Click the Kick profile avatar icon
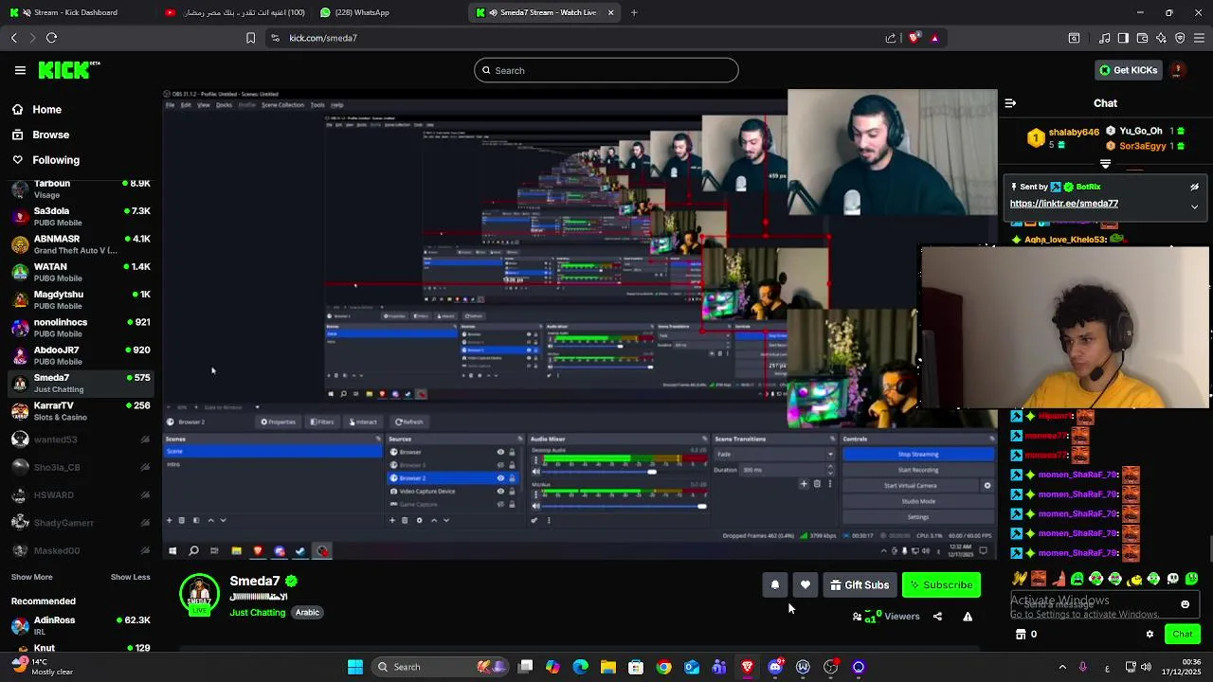The width and height of the screenshot is (1213, 682). click(x=1177, y=70)
